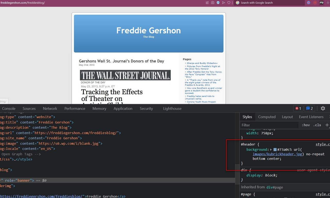330x198 pixels.
Task: Click the Styles Filter input field
Action: pos(269,125)
